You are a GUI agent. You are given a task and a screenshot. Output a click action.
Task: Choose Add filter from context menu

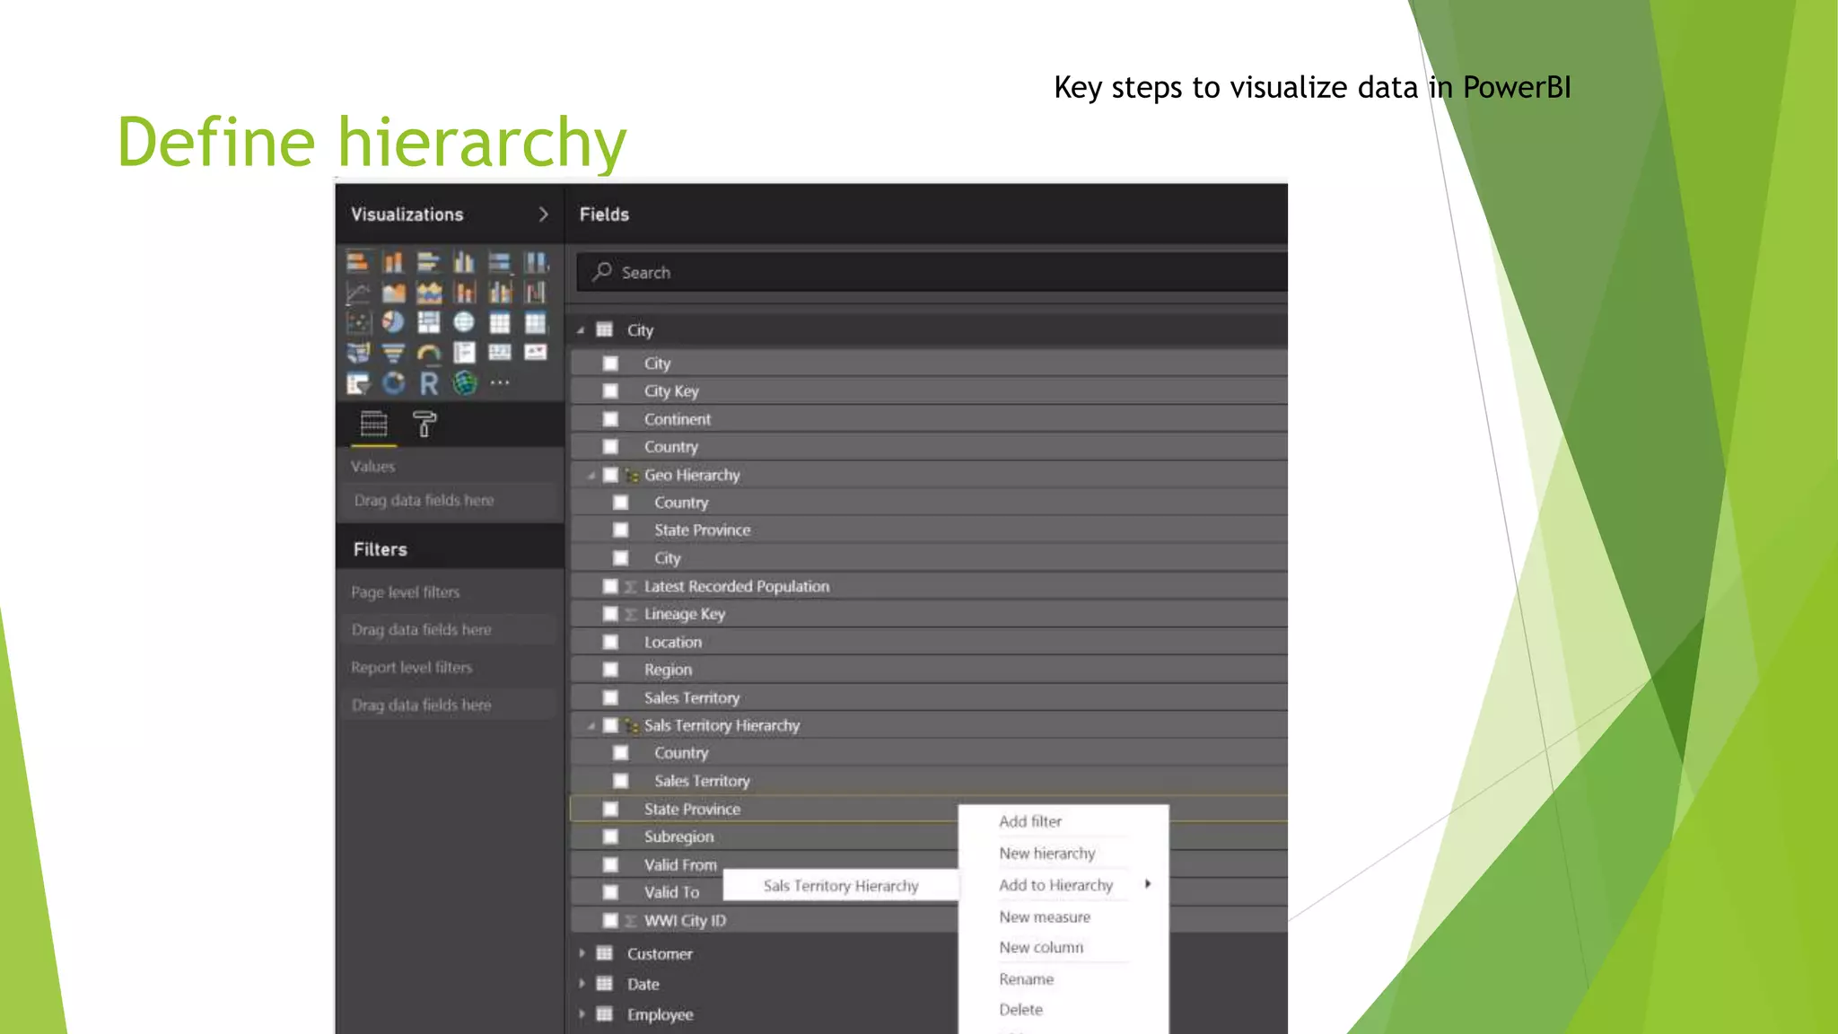(x=1030, y=821)
